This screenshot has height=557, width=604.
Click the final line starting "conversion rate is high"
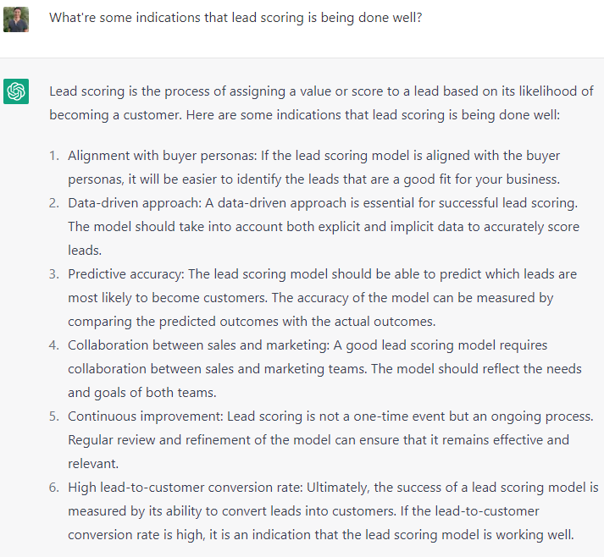321,535
